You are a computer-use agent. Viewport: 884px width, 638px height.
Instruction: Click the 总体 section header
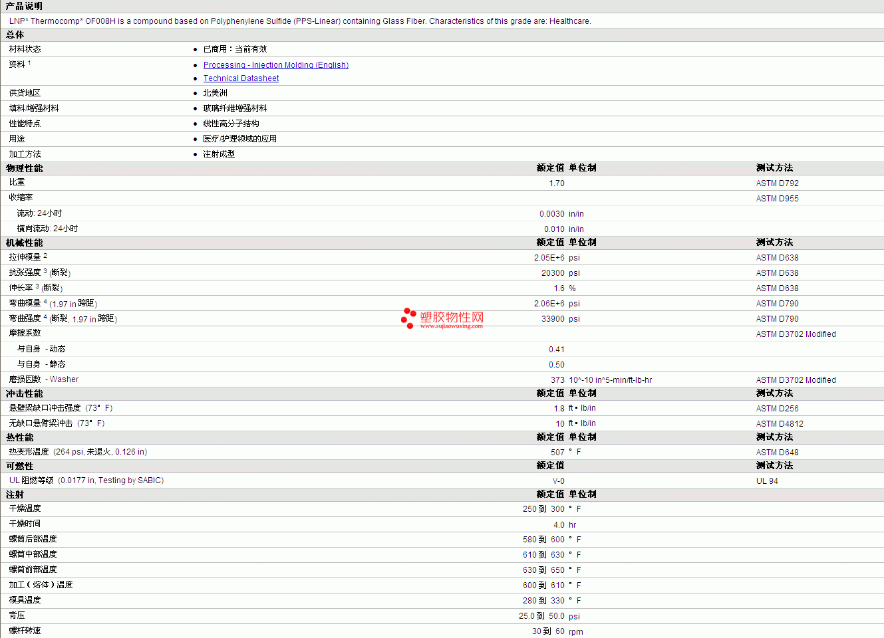pos(15,35)
